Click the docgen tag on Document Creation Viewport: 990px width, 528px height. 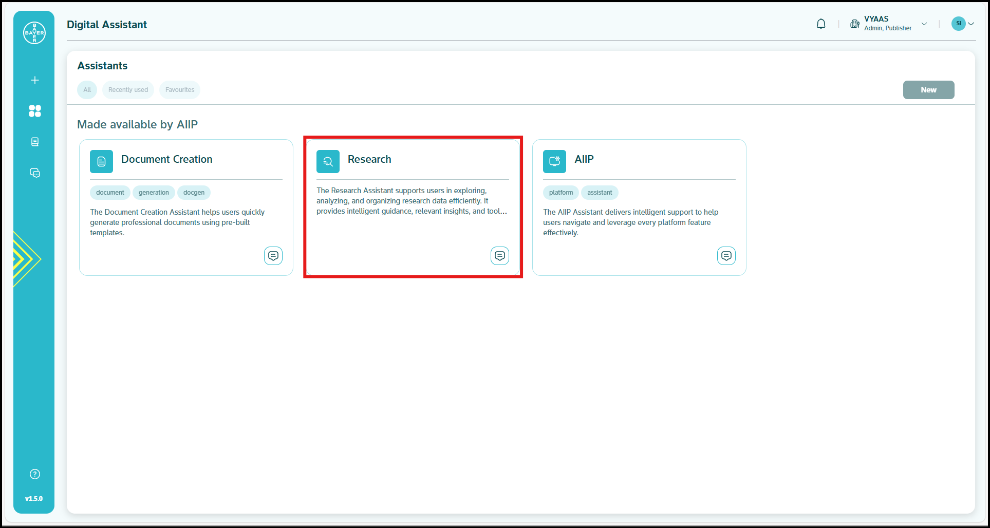coord(194,193)
